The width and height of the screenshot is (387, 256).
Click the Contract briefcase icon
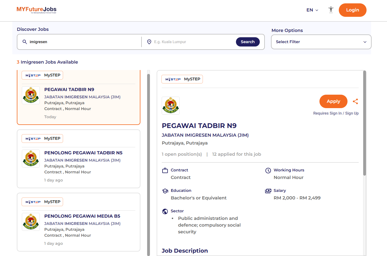[165, 170]
